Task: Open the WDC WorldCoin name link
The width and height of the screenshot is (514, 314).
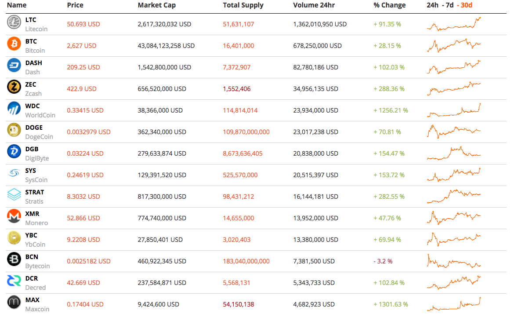Action: pos(33,106)
